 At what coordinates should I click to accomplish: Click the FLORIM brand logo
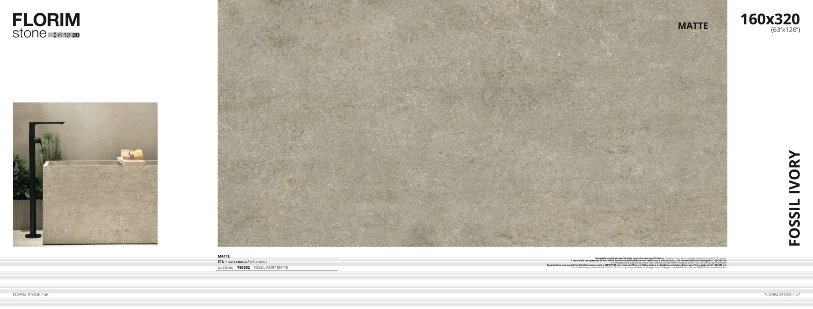[46, 20]
